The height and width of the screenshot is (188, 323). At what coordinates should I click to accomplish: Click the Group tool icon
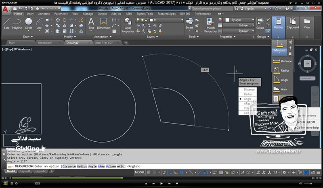click(x=260, y=23)
